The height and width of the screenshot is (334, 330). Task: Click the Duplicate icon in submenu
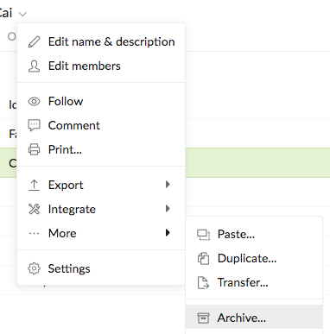click(x=203, y=259)
